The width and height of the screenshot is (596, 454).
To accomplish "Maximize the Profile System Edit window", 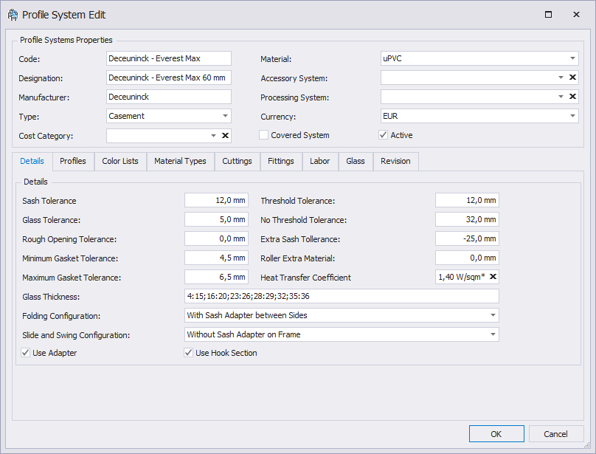I will 548,15.
